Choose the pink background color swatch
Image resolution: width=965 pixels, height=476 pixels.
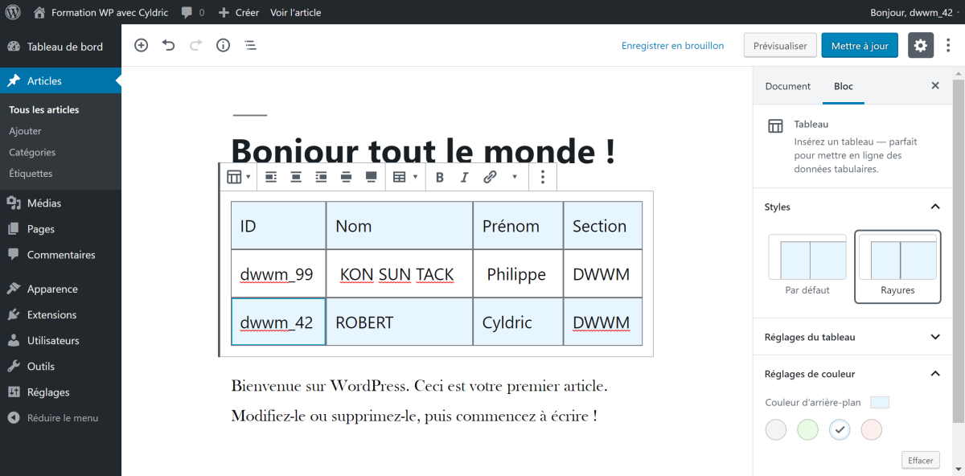[872, 430]
